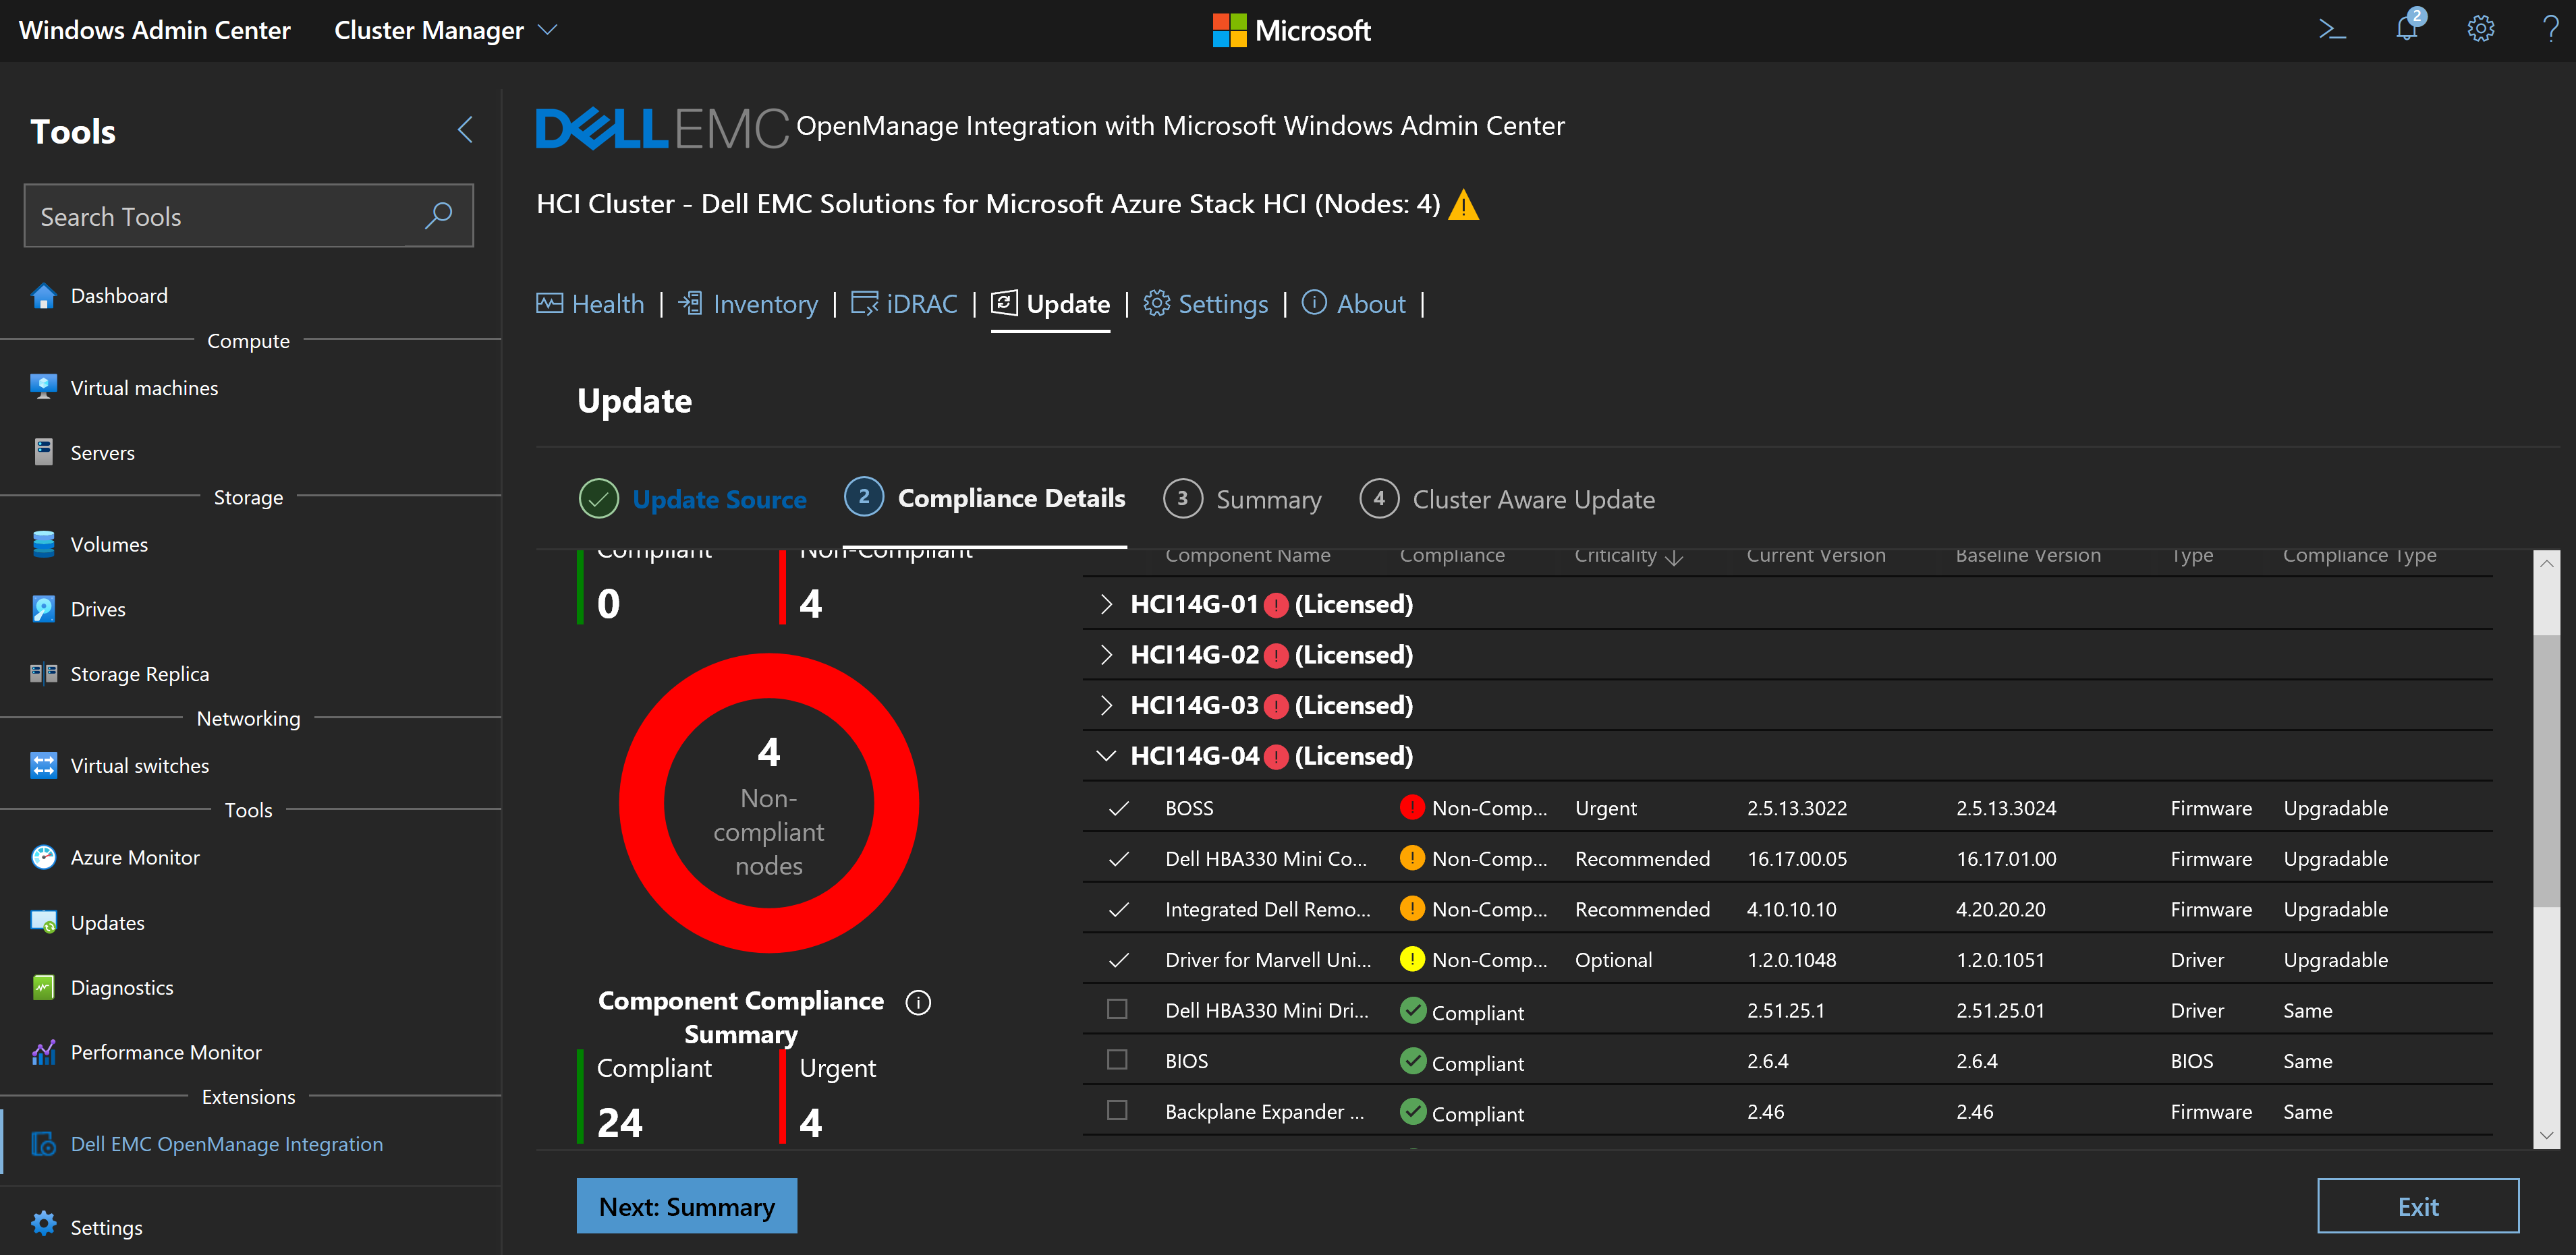
Task: Jump to the Cluster Aware Update step
Action: [1507, 500]
